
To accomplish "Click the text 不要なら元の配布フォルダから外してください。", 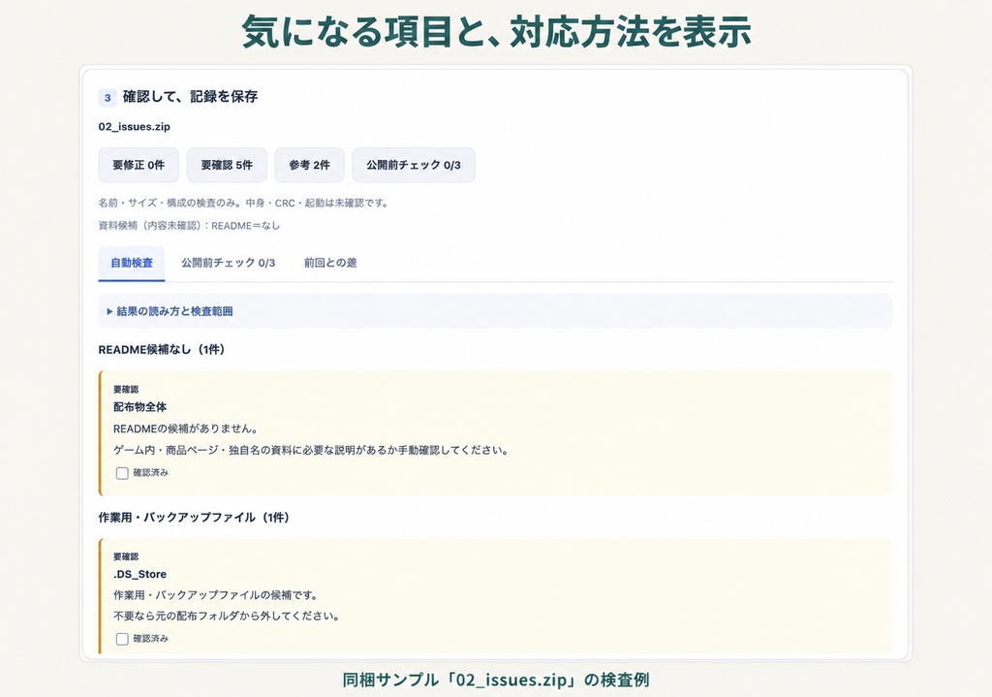I will 226,617.
